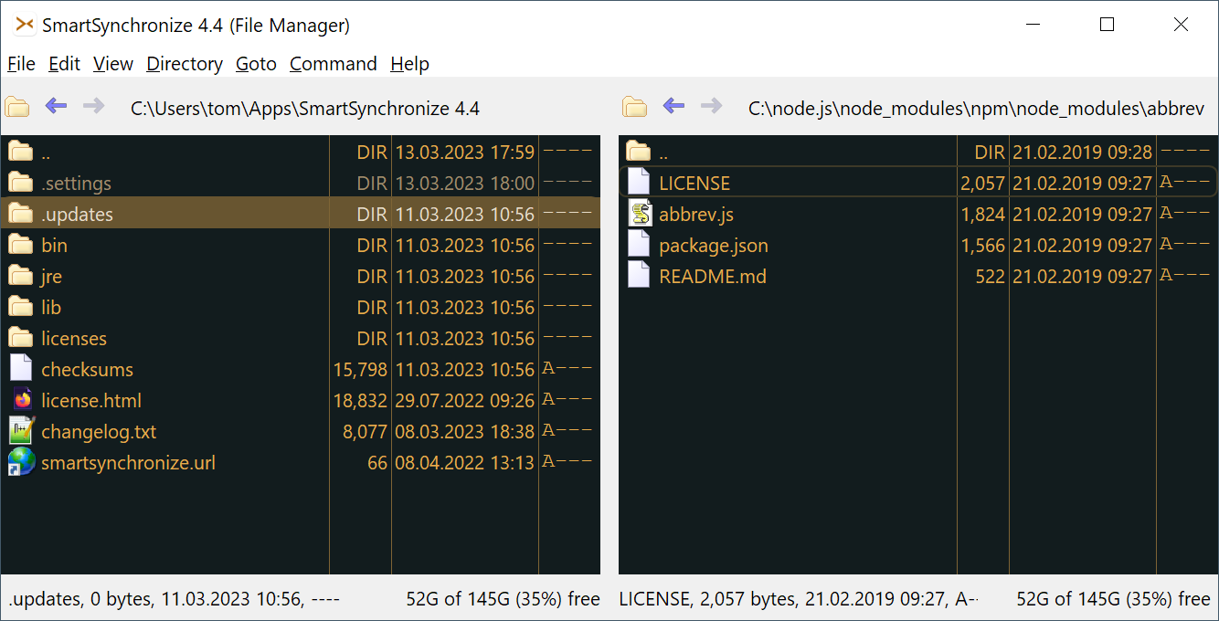The height and width of the screenshot is (621, 1219).
Task: Open the Command menu
Action: coord(333,64)
